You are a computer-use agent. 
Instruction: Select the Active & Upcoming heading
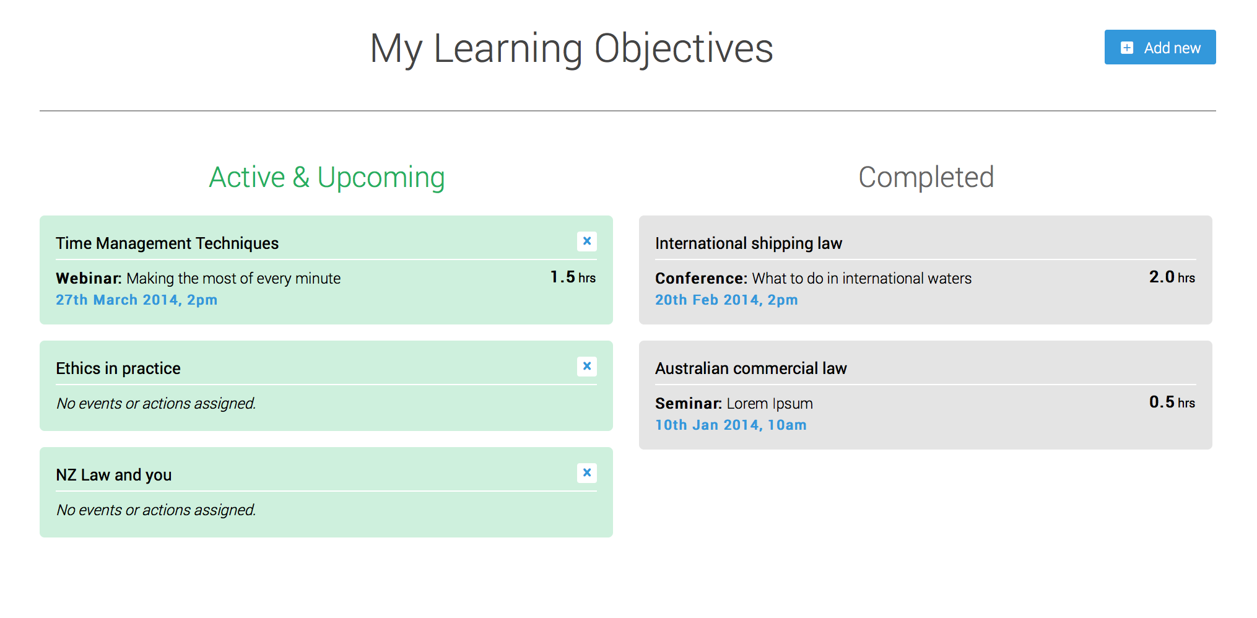click(327, 178)
